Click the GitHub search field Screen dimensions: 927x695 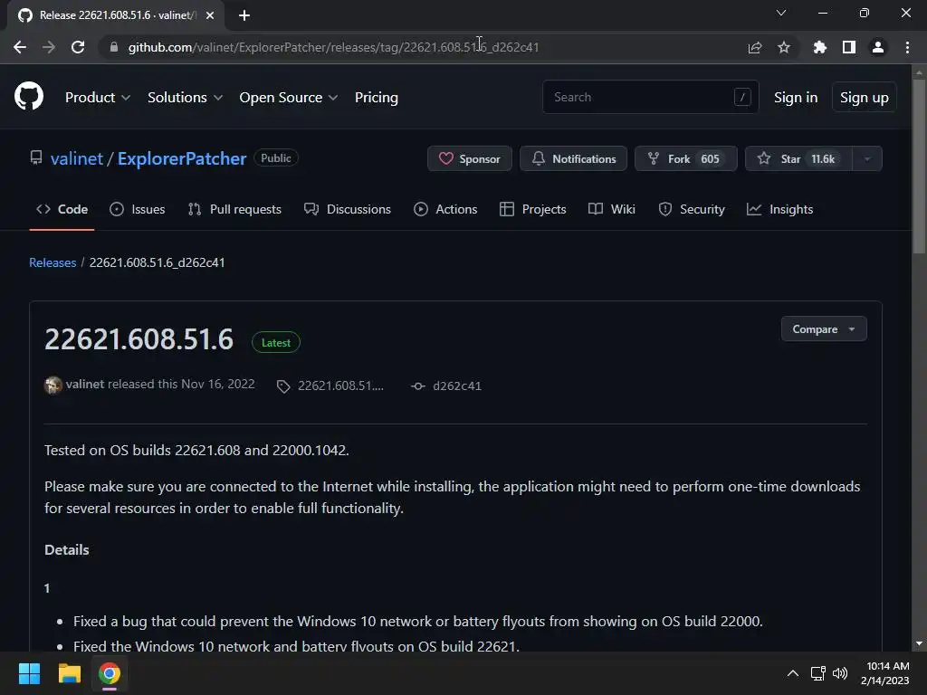650,97
